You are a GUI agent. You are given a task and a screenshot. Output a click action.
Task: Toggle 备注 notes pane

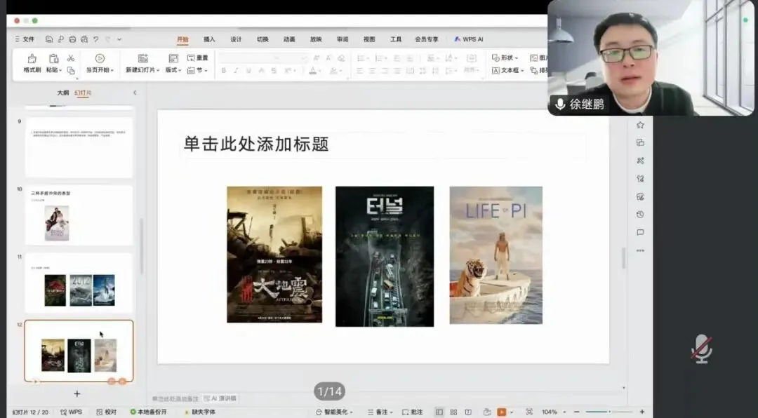(x=380, y=412)
